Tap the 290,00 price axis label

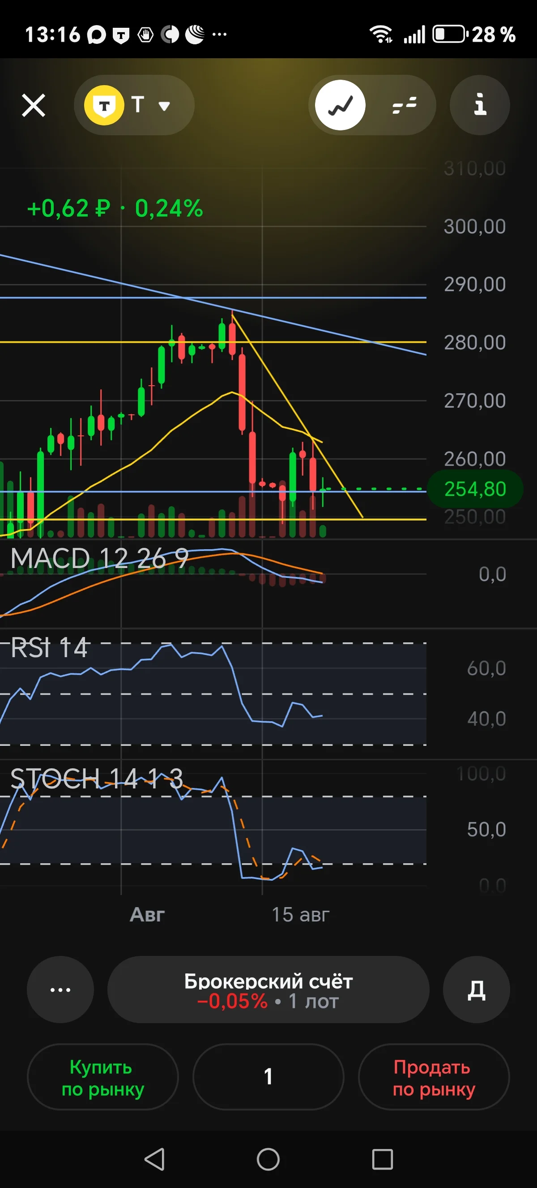[x=475, y=284]
